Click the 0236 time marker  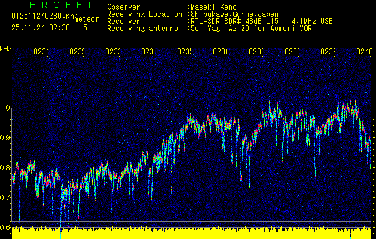pyautogui.click(x=220, y=51)
